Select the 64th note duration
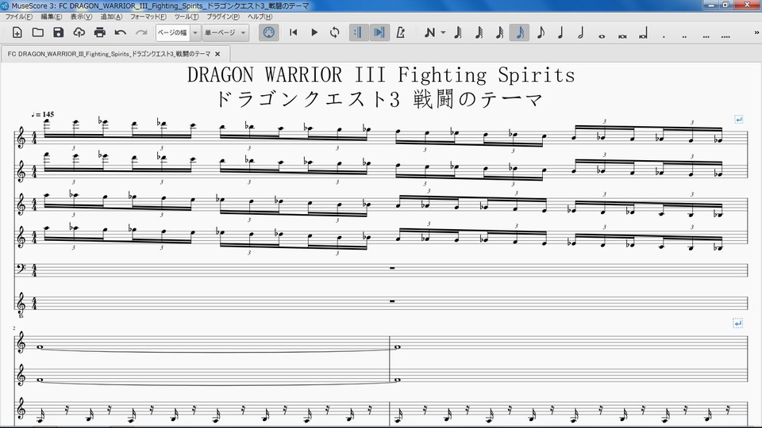The image size is (762, 428). (x=458, y=32)
